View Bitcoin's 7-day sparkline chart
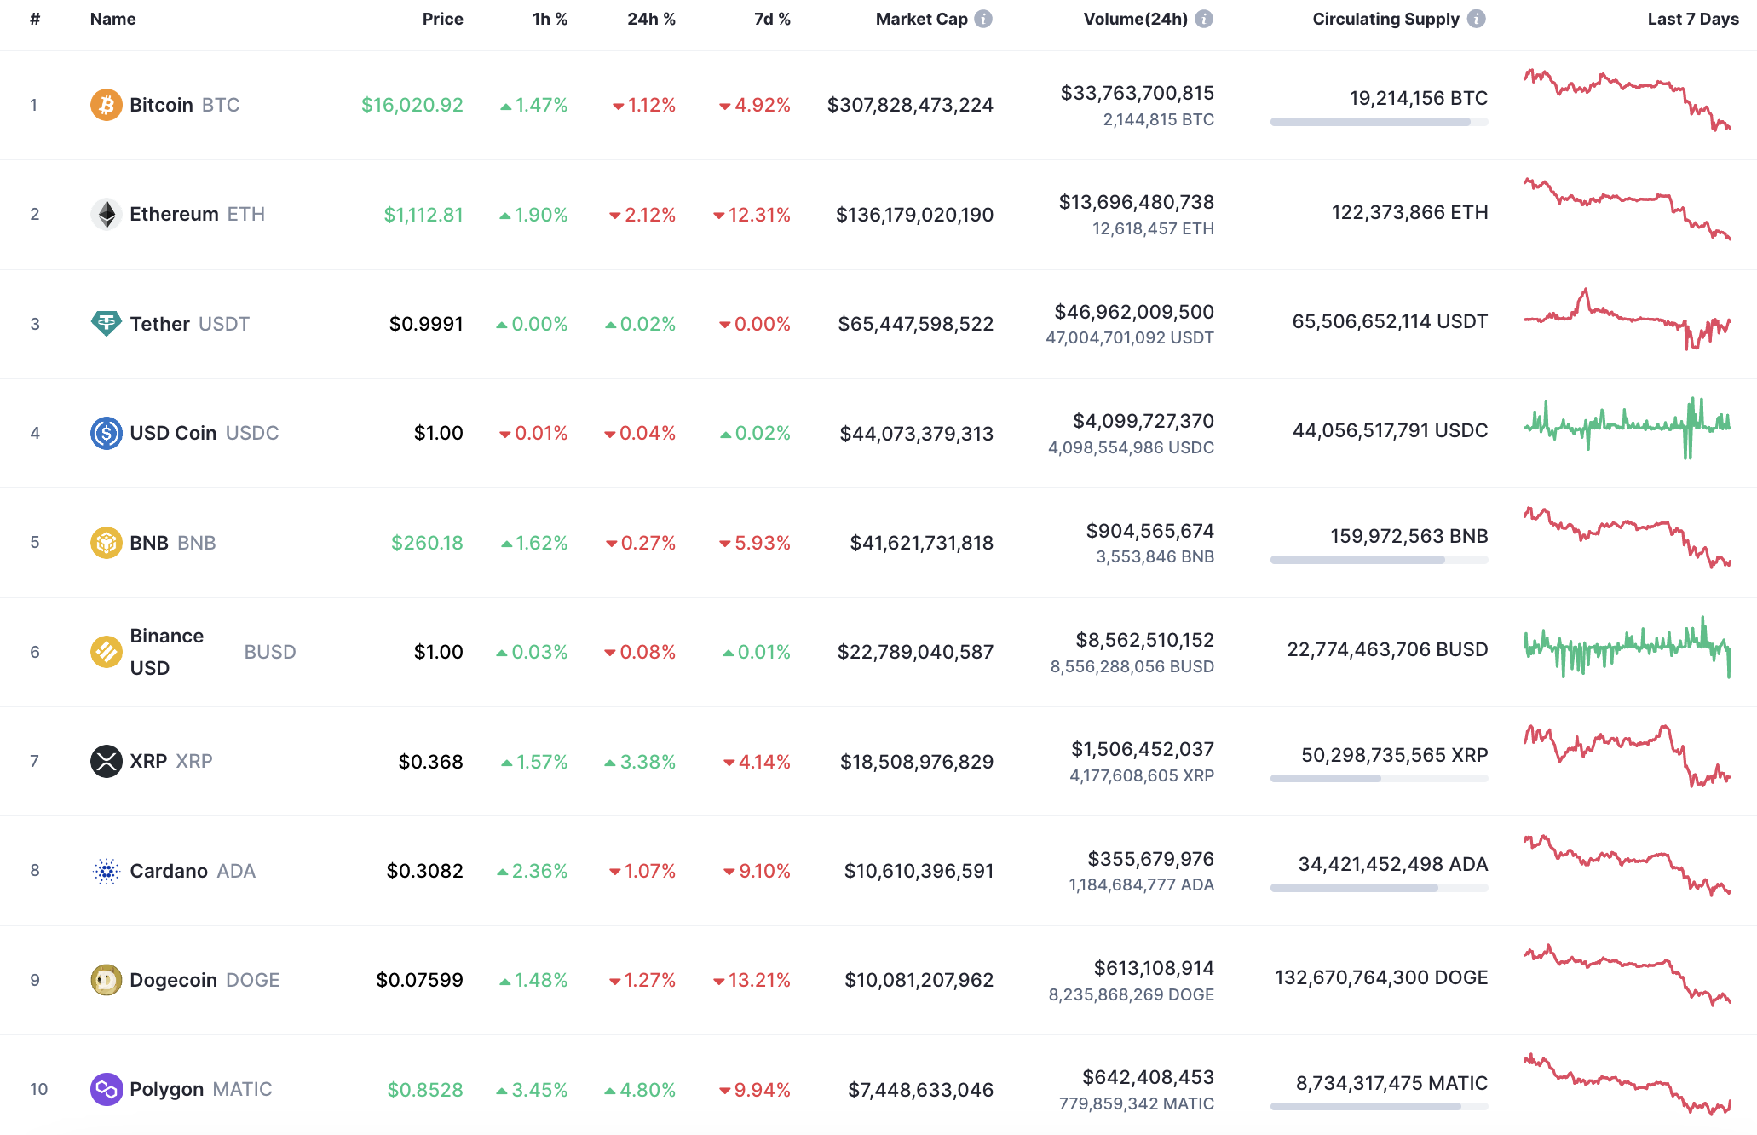The width and height of the screenshot is (1757, 1135). pyautogui.click(x=1627, y=102)
